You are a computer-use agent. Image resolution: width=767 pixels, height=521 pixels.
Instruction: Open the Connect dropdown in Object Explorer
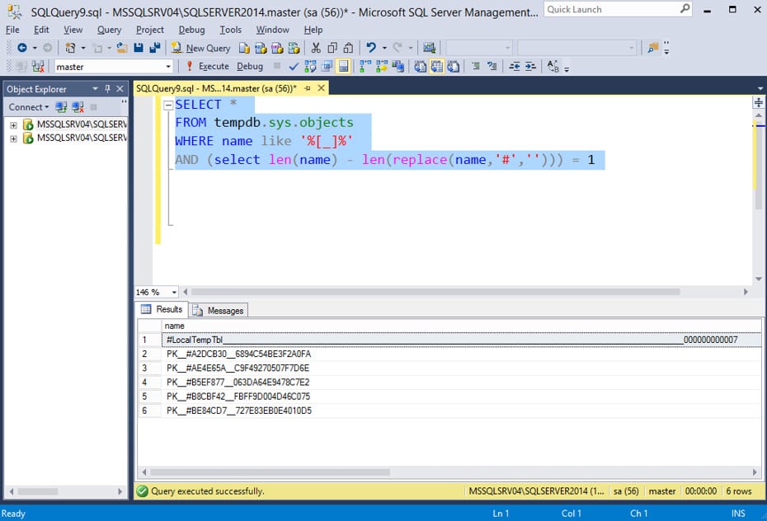pos(29,106)
